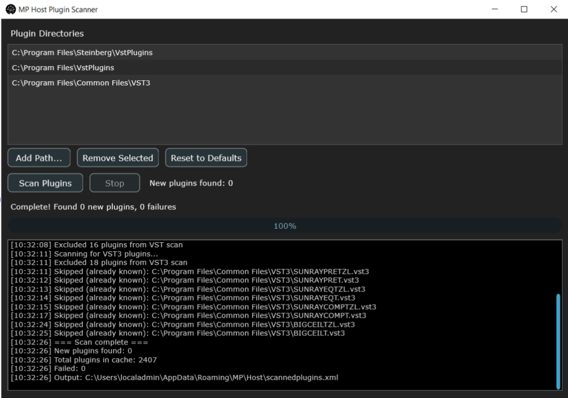This screenshot has height=398, width=568.
Task: Click the MP Host app icon in title bar
Action: click(8, 9)
